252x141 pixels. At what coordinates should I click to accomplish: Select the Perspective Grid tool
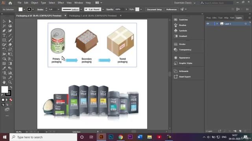point(10,59)
